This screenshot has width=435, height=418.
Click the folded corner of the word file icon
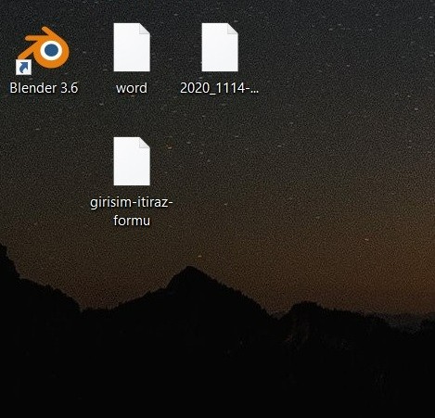tap(145, 29)
